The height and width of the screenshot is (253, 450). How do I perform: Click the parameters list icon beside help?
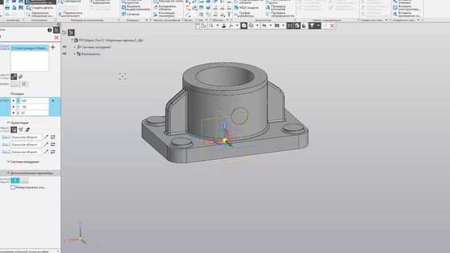[56, 30]
